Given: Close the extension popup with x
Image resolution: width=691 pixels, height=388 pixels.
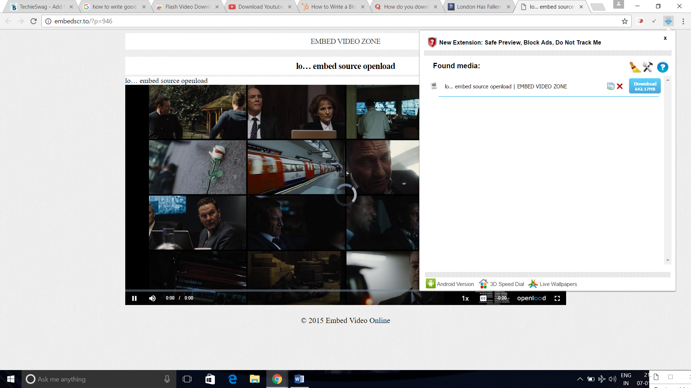Looking at the screenshot, I should (665, 38).
